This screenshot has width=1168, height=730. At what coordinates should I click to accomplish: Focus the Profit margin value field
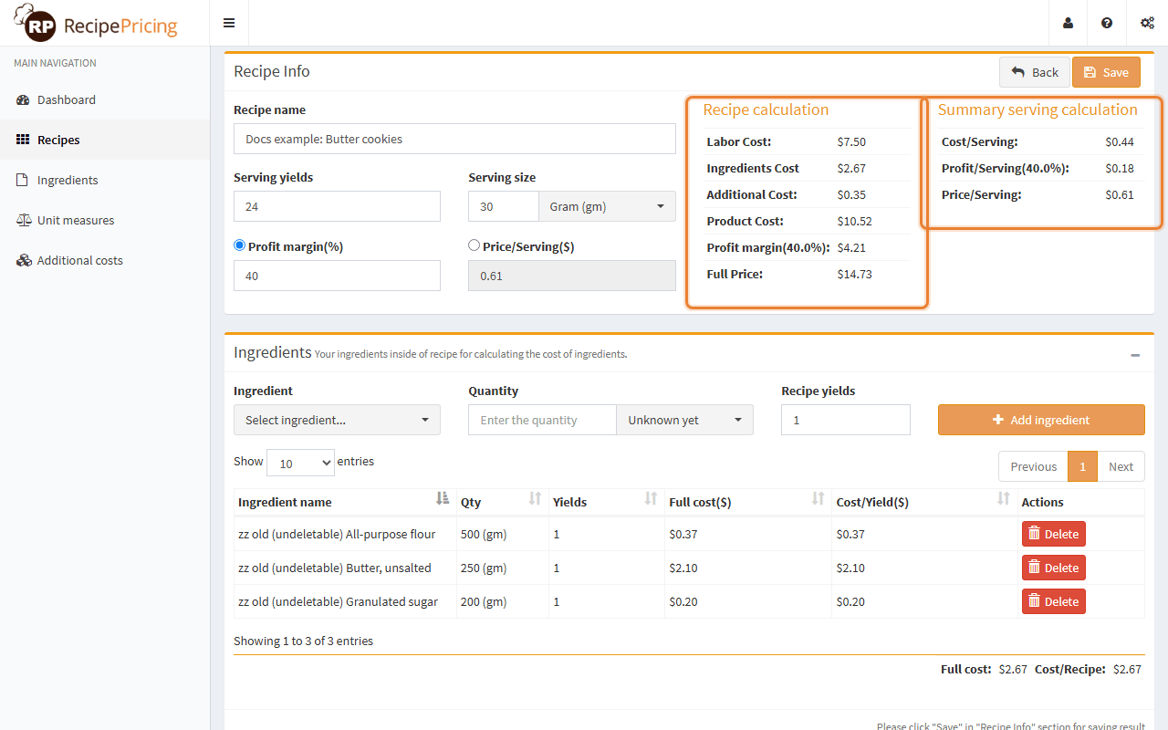click(337, 276)
